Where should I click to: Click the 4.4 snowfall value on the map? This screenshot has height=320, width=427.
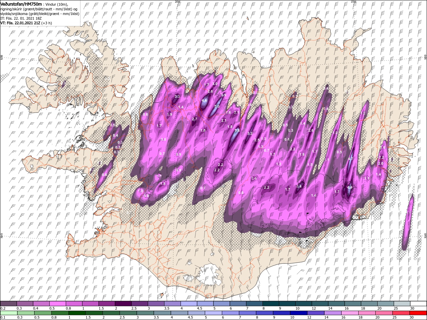204,100
